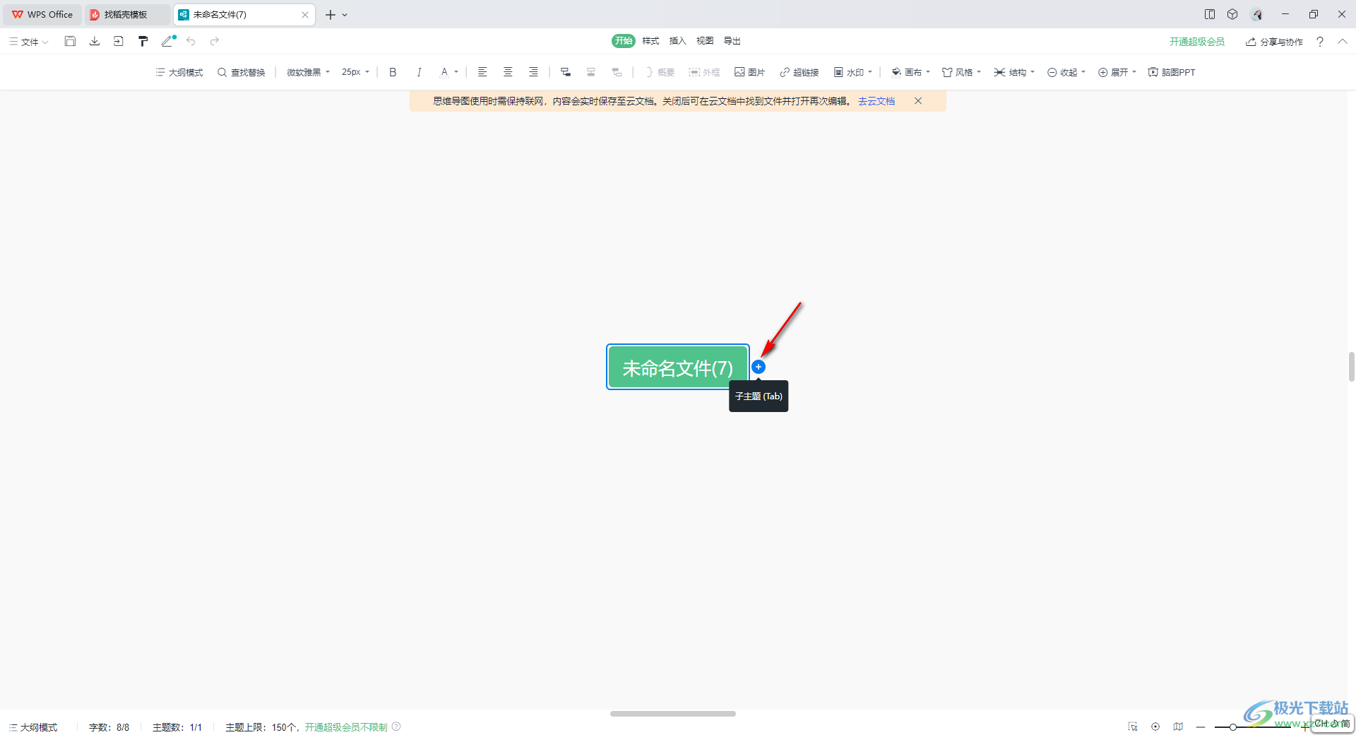Select the 样式 ribbon tab
Screen dimensions: 1356x735
pos(650,41)
